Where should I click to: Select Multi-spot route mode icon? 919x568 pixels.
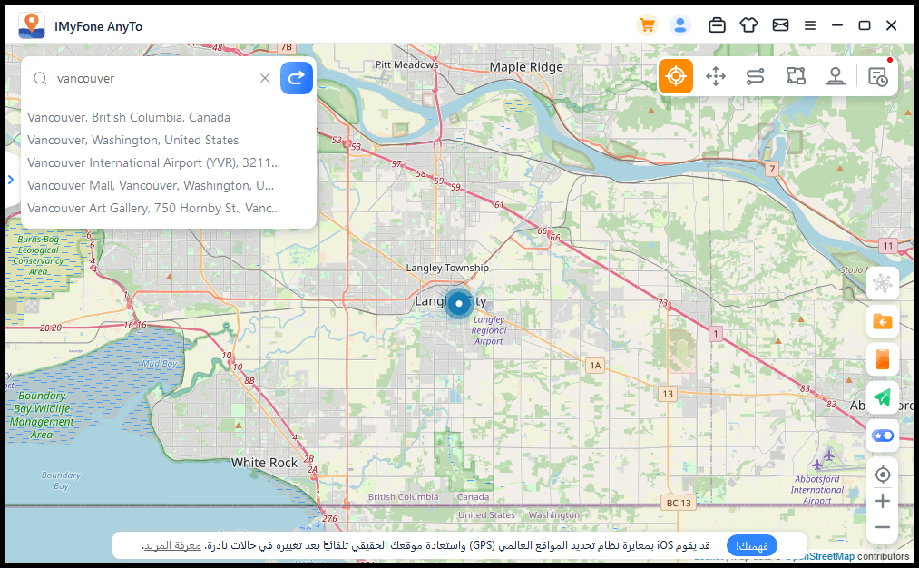tap(796, 76)
